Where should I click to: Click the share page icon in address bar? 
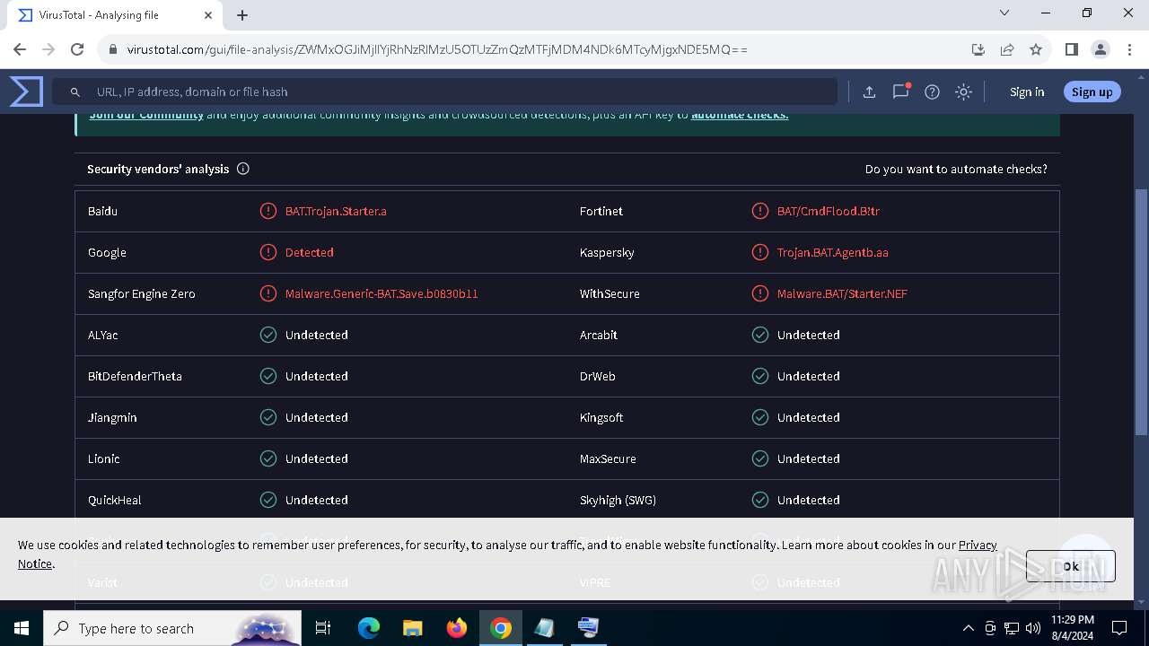click(x=1007, y=49)
